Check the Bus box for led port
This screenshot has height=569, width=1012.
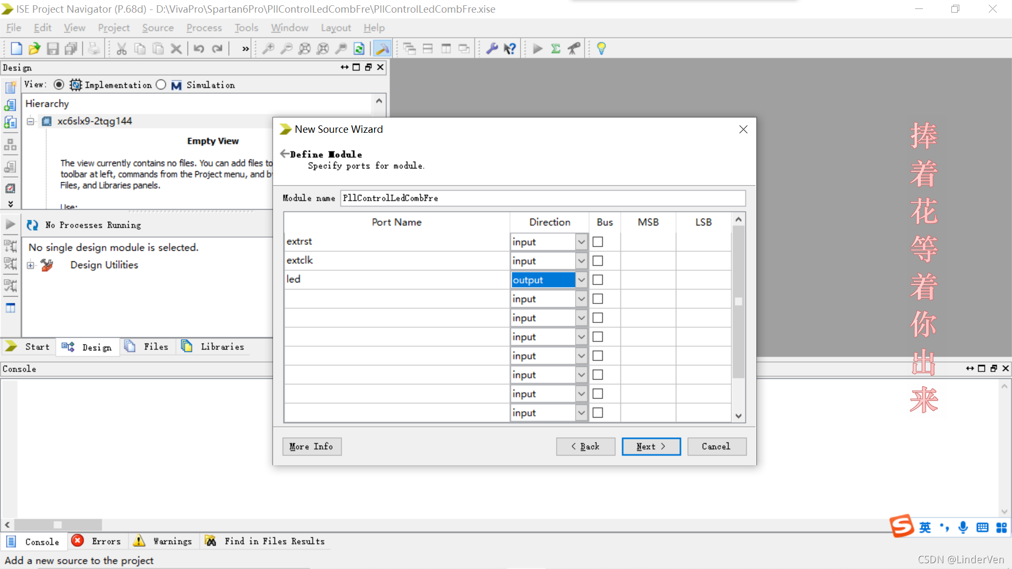(x=598, y=280)
